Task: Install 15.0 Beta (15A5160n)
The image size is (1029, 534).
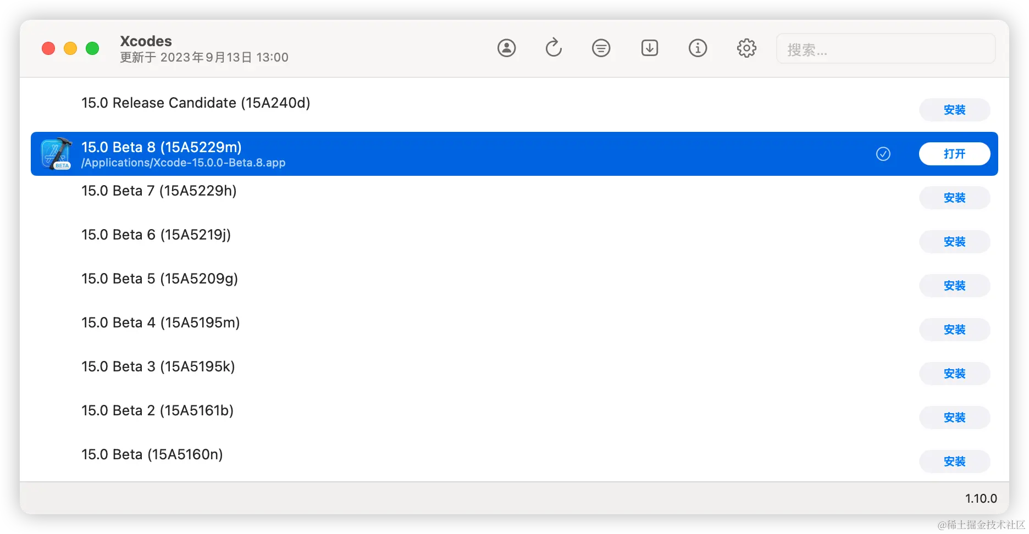Action: click(x=954, y=461)
